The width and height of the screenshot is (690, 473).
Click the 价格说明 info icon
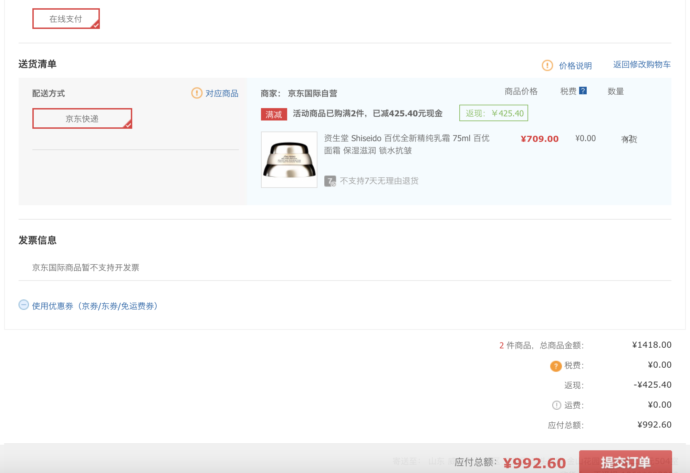pos(547,65)
